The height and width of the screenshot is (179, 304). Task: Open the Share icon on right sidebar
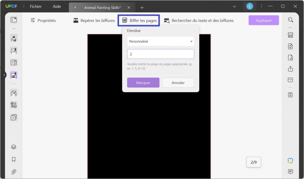[x=290, y=68]
